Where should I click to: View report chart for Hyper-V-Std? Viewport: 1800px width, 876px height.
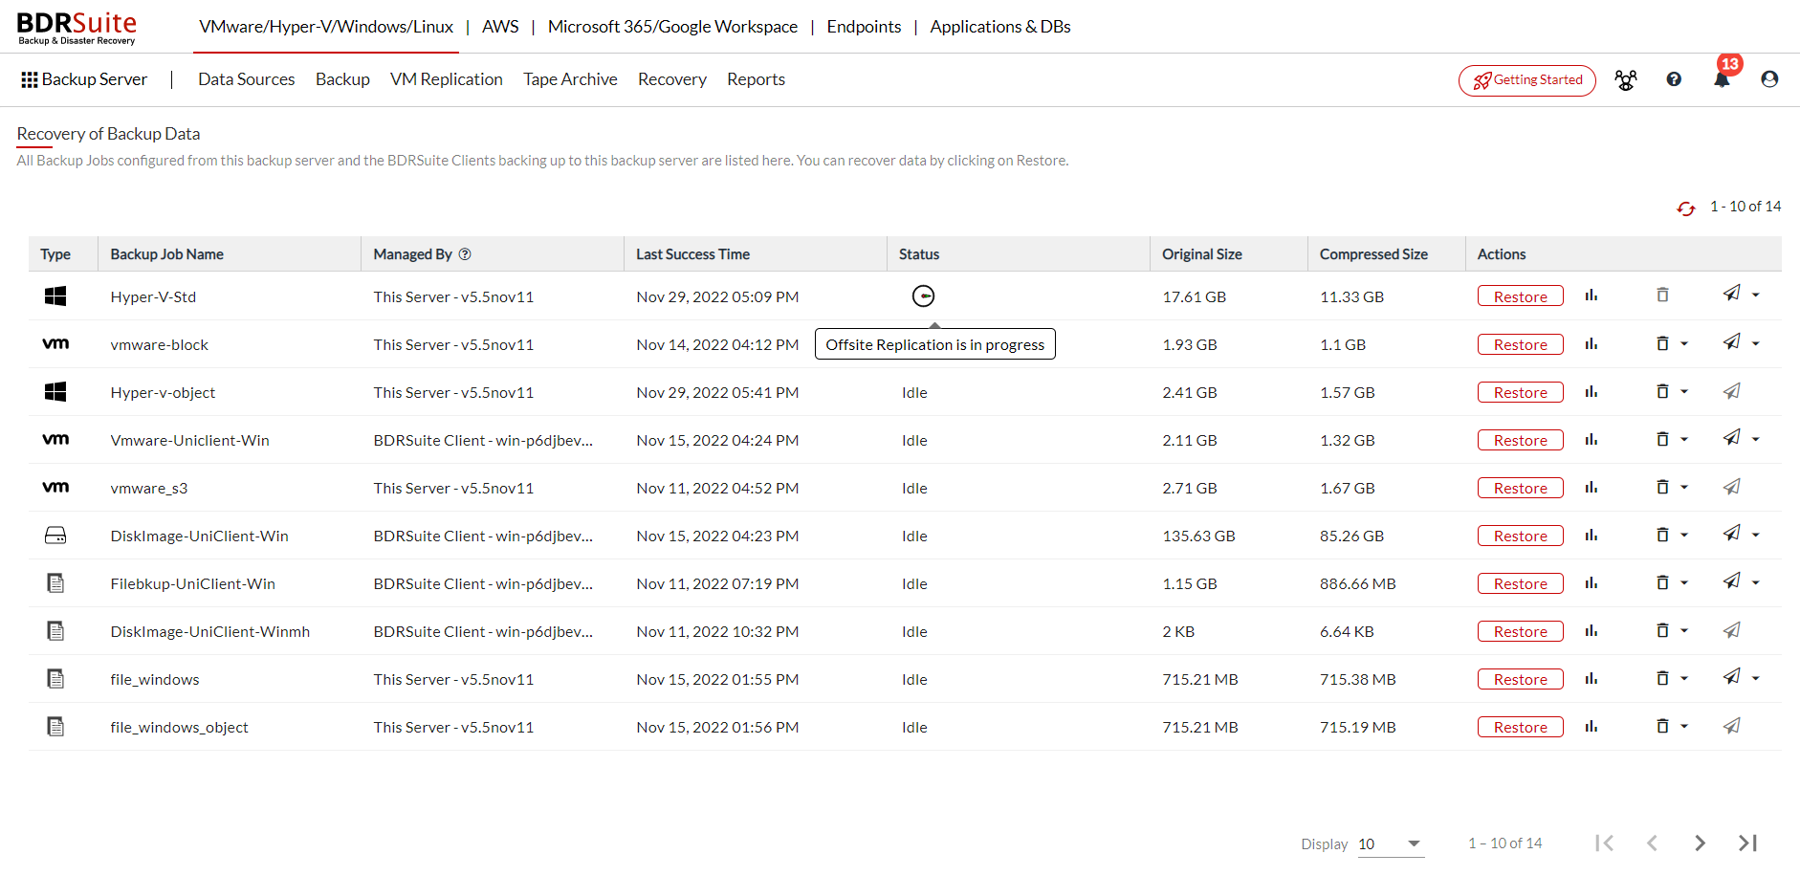[x=1591, y=296]
